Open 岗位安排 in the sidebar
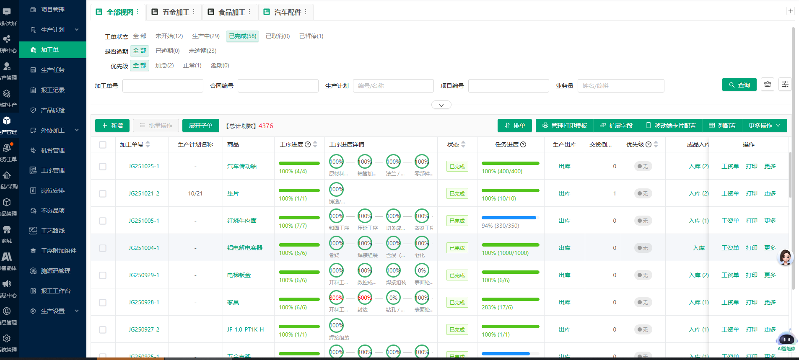Screen dimensions: 799x360 click(52, 190)
